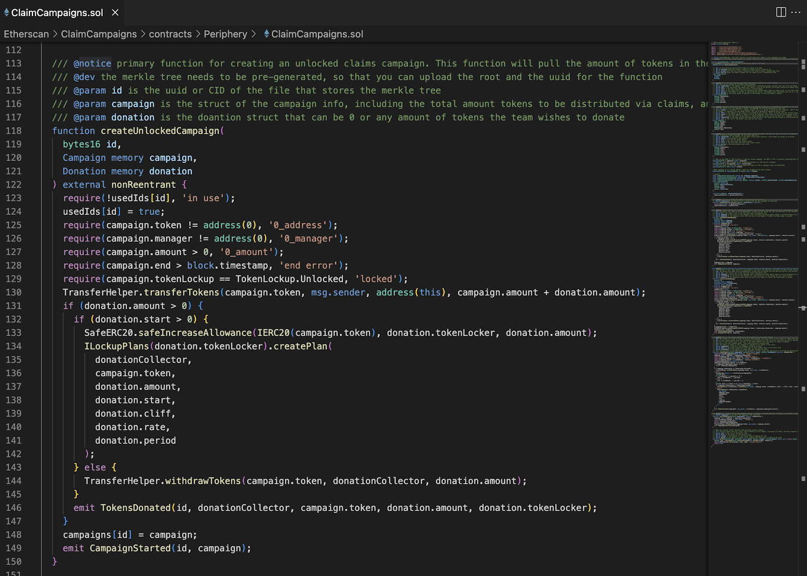Image resolution: width=807 pixels, height=576 pixels.
Task: Click line number 118 in gutter
Action: click(14, 131)
